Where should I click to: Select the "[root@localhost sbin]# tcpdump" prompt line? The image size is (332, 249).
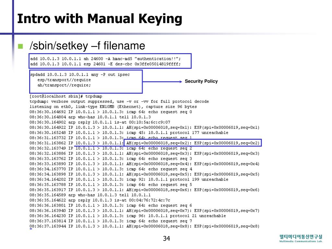(66, 96)
